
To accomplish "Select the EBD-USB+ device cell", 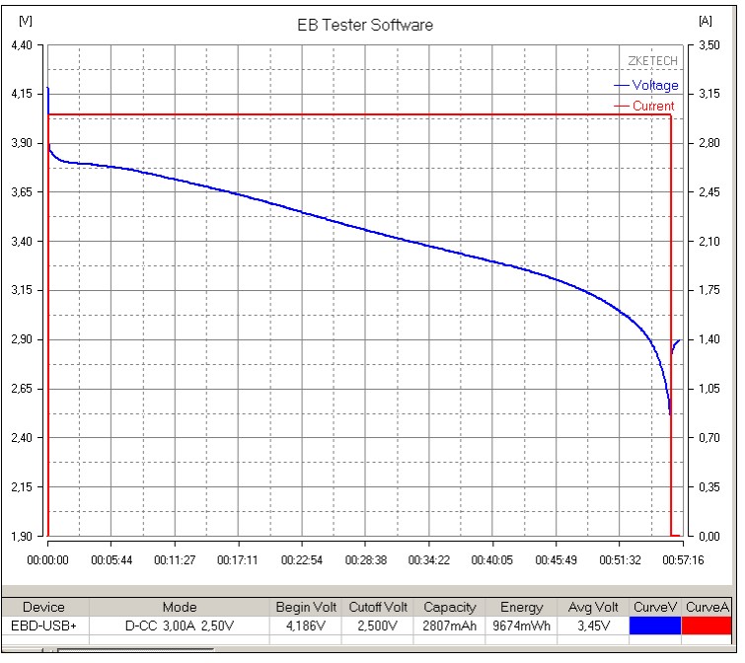I will coord(43,626).
